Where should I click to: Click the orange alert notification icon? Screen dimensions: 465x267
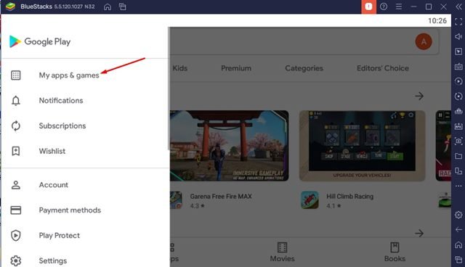[368, 7]
